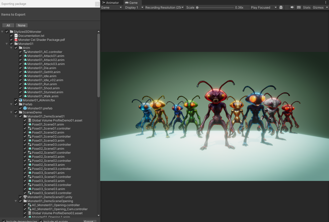The height and width of the screenshot is (222, 329).
Task: Toggle the keyboard shortcuts icon in Game view
Action: tap(299, 8)
